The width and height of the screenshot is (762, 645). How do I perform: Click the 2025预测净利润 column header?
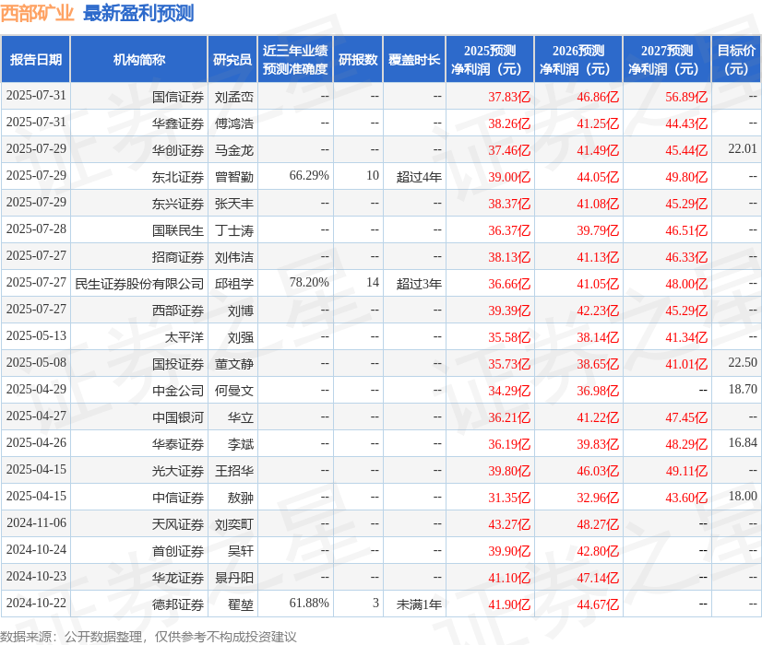click(490, 59)
